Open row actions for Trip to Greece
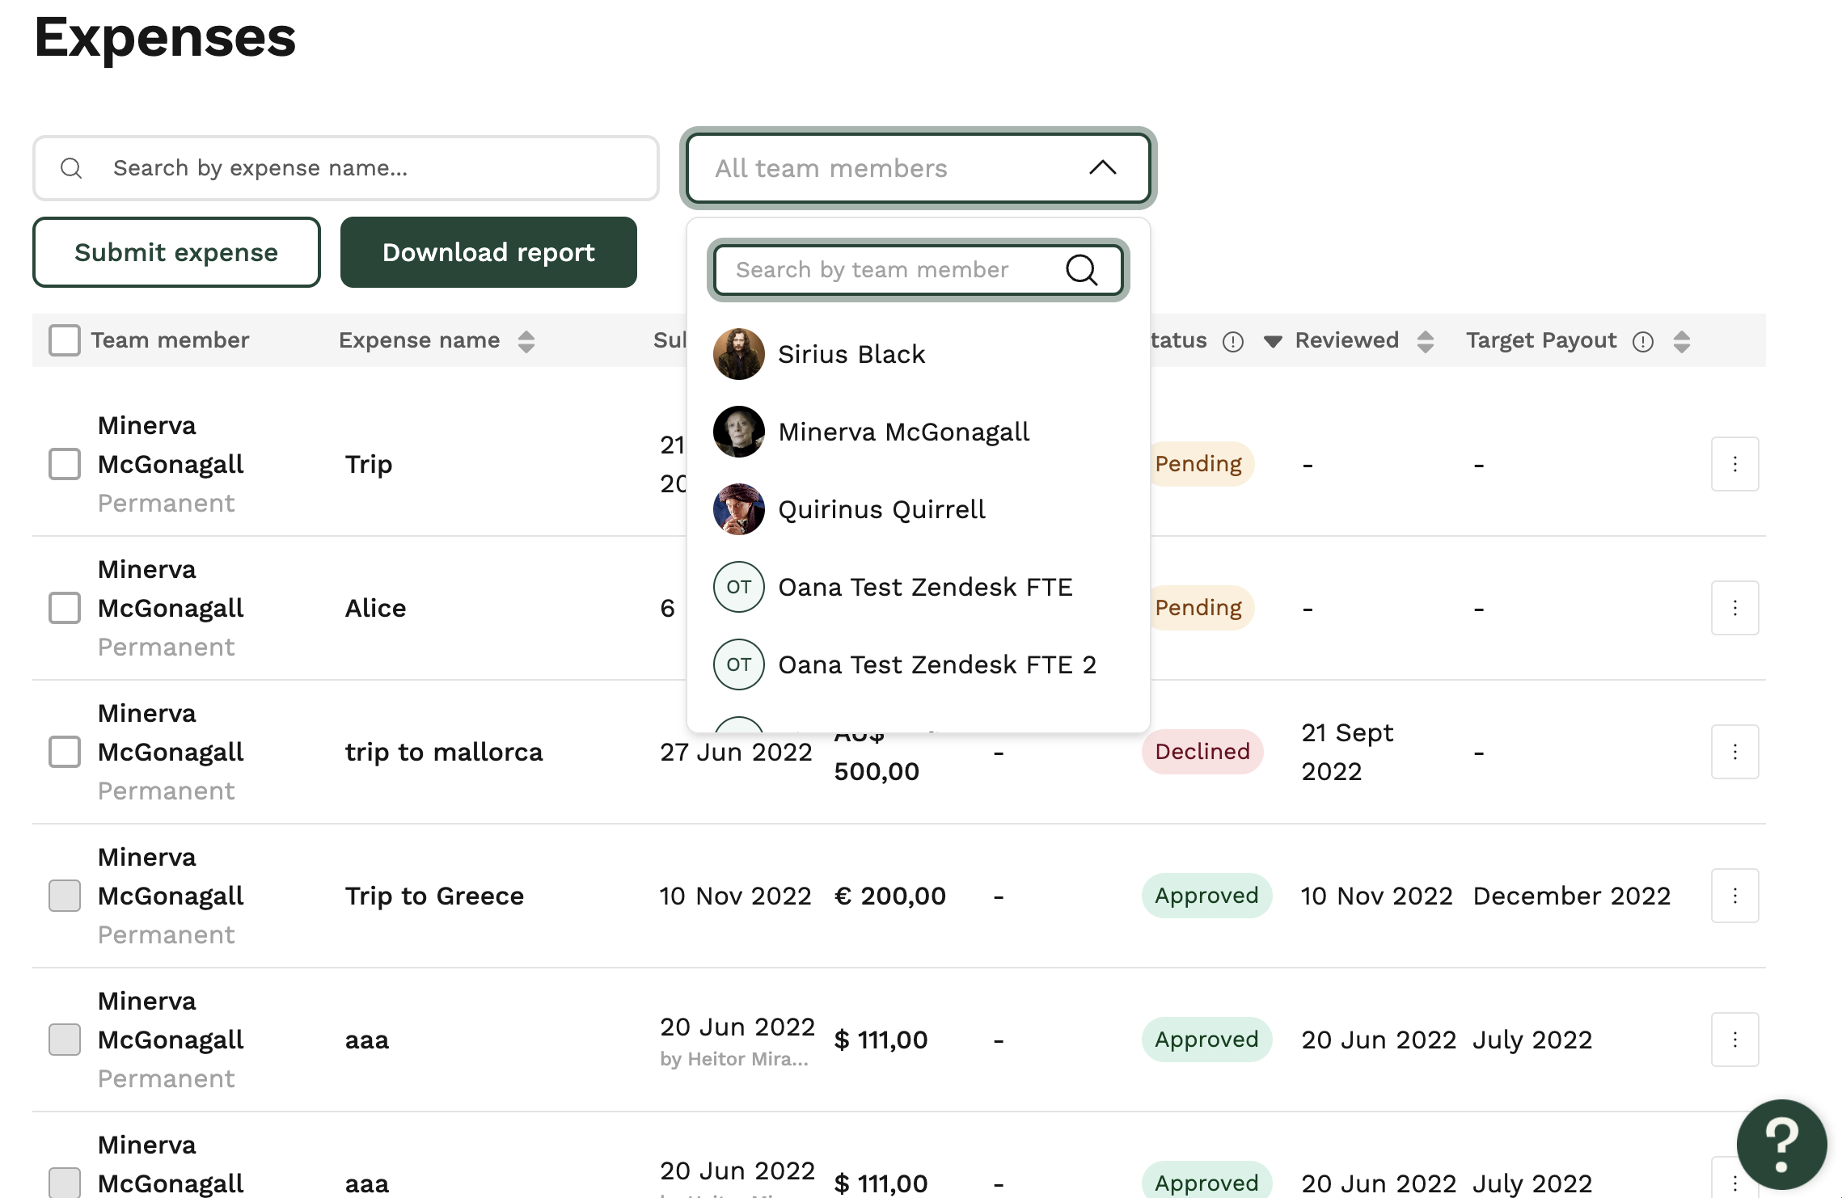1842x1198 pixels. click(x=1735, y=896)
